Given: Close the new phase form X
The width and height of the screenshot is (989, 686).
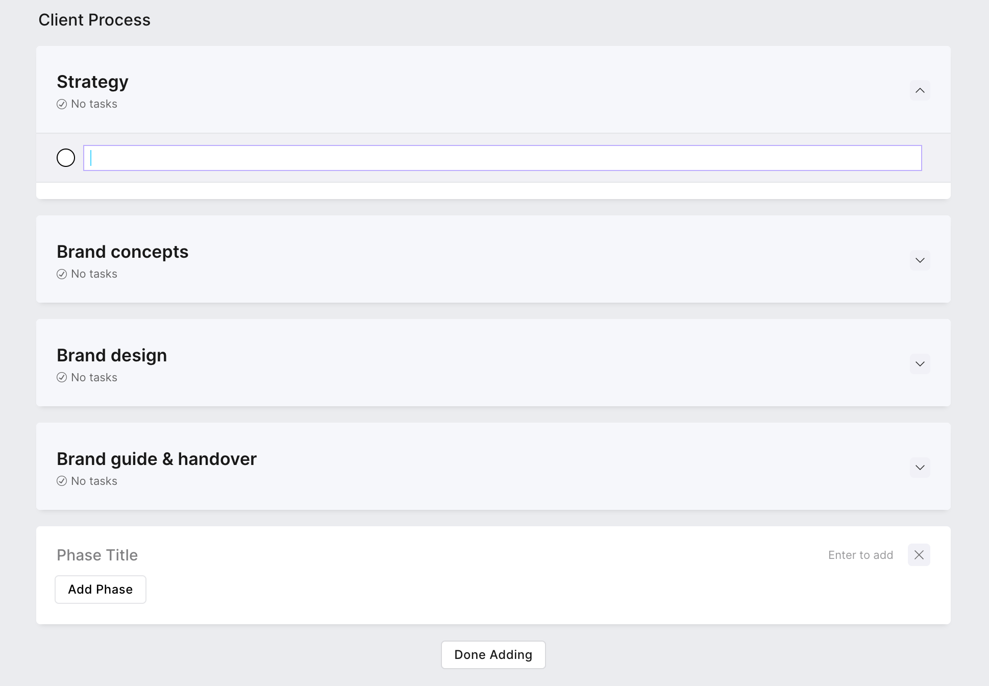Looking at the screenshot, I should [919, 555].
